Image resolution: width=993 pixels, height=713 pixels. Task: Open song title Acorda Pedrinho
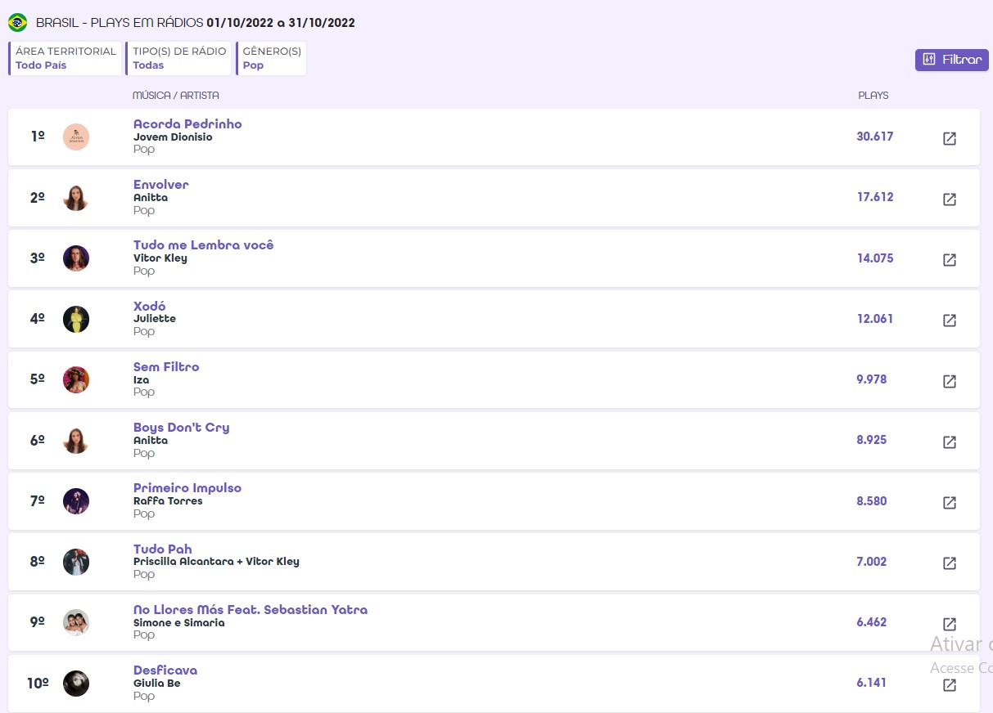[187, 123]
